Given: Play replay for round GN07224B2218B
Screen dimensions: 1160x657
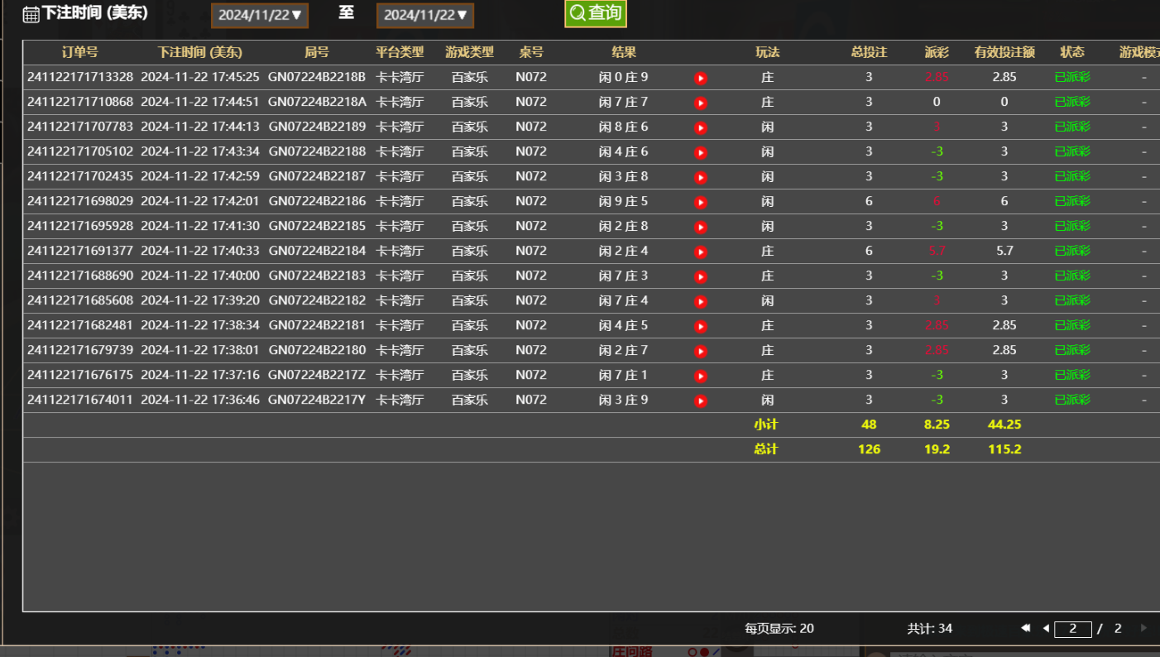Looking at the screenshot, I should click(x=701, y=78).
